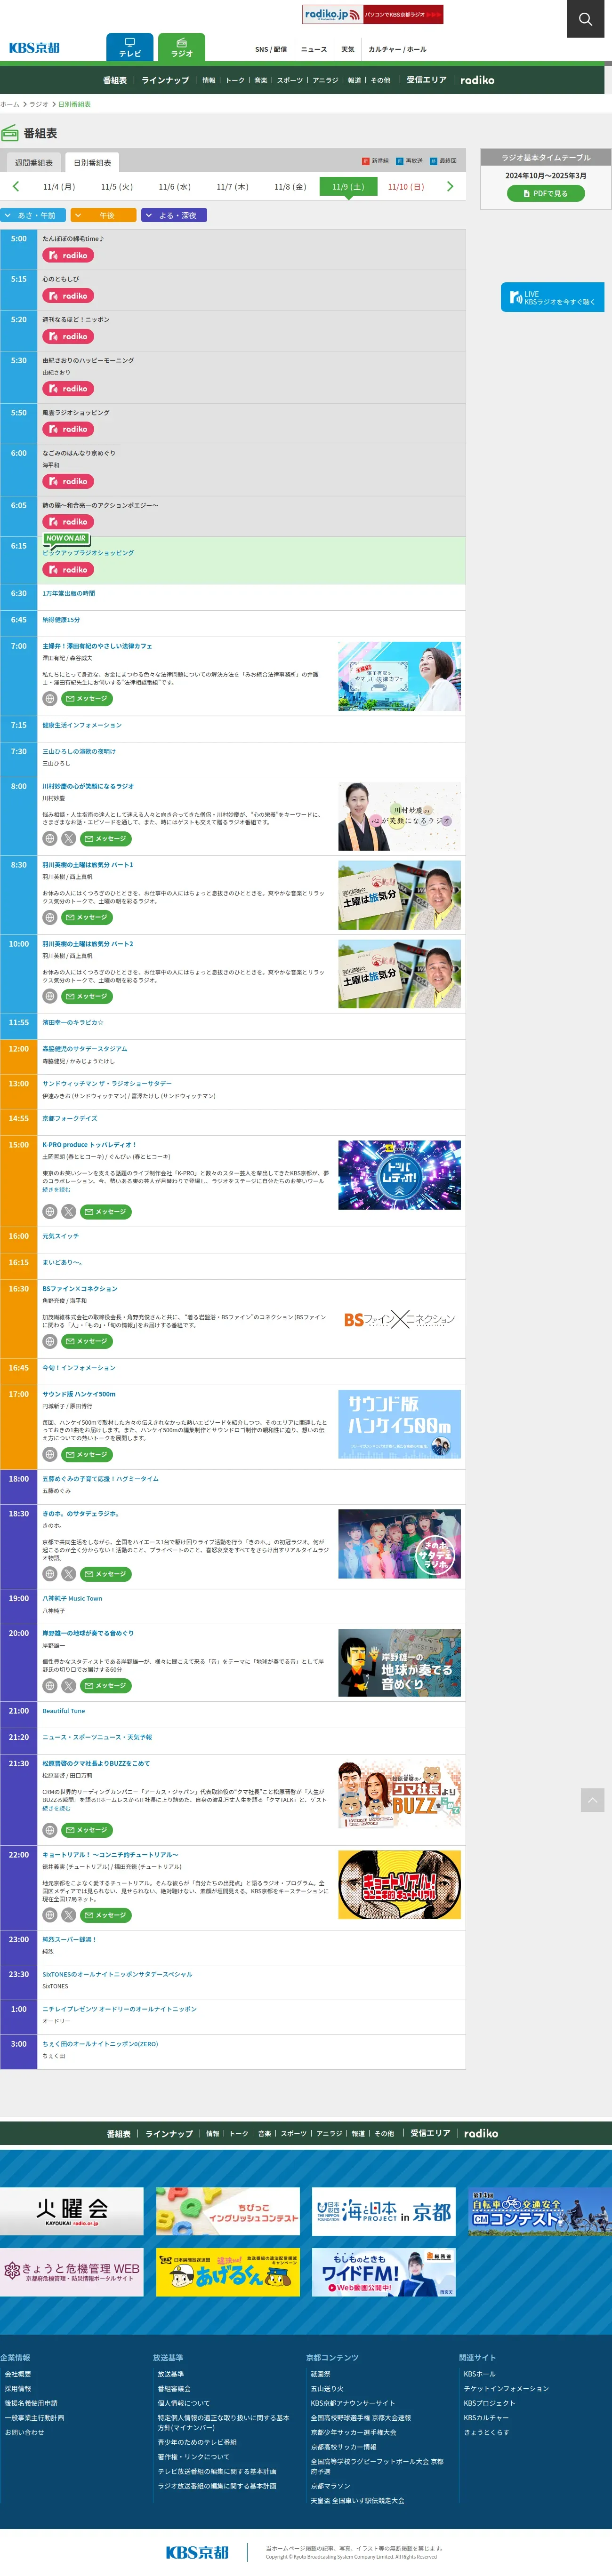Open the search magnifier icon in header
This screenshot has height=2576, width=612.
point(585,19)
